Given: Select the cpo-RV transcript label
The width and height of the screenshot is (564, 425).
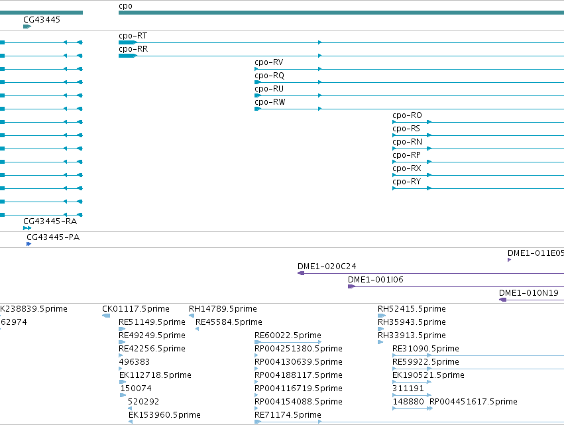Looking at the screenshot, I should point(268,62).
